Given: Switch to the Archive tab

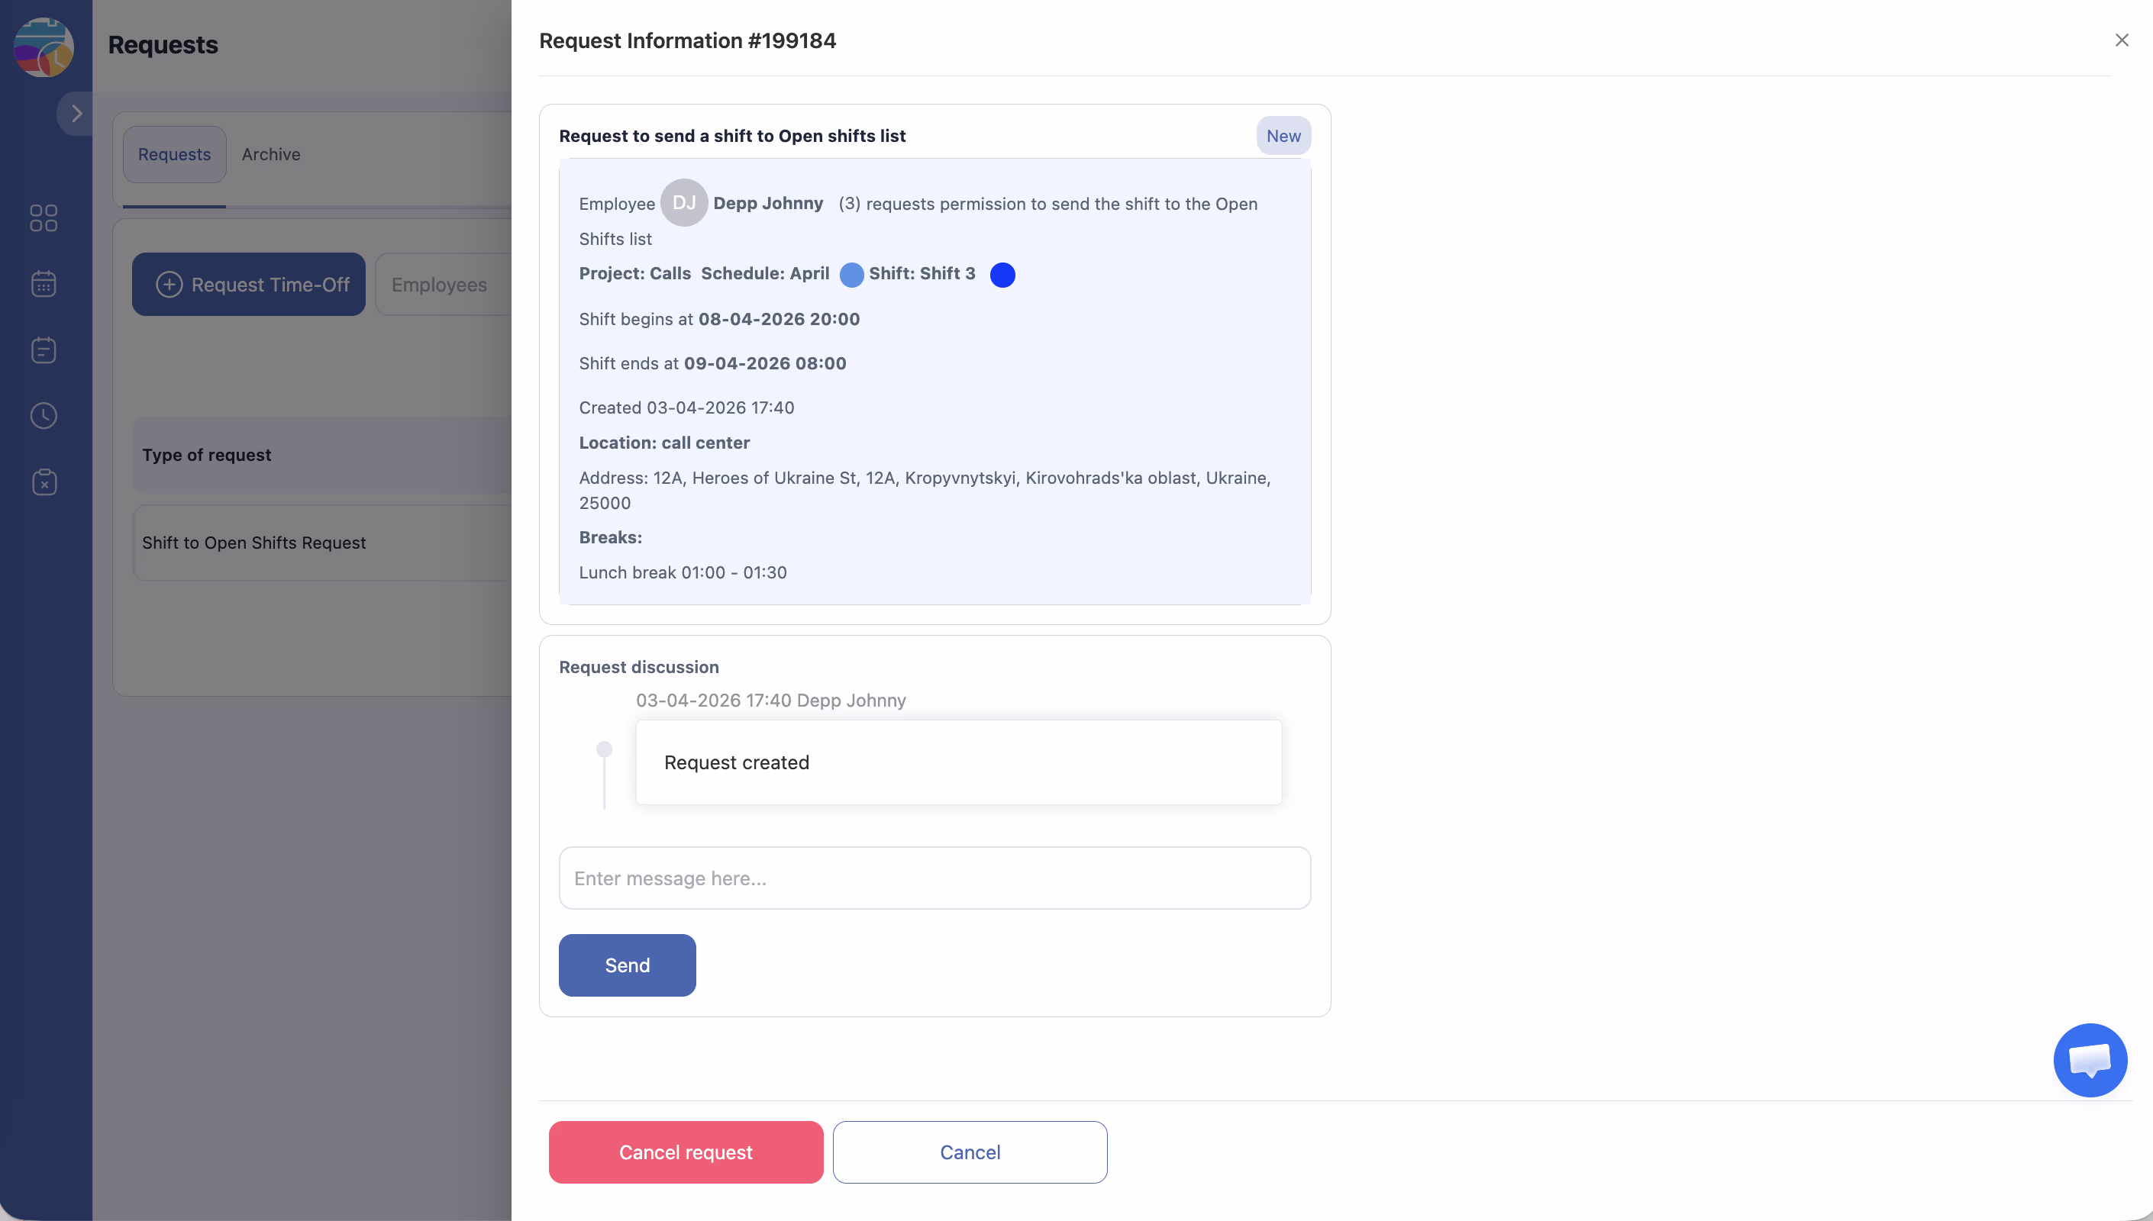Looking at the screenshot, I should point(271,154).
